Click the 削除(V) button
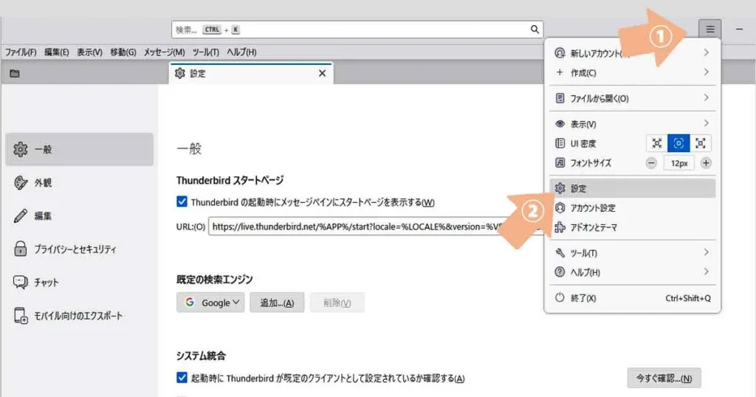 click(x=337, y=303)
